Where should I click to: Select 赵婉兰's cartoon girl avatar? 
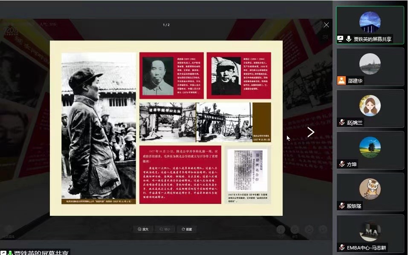370,106
